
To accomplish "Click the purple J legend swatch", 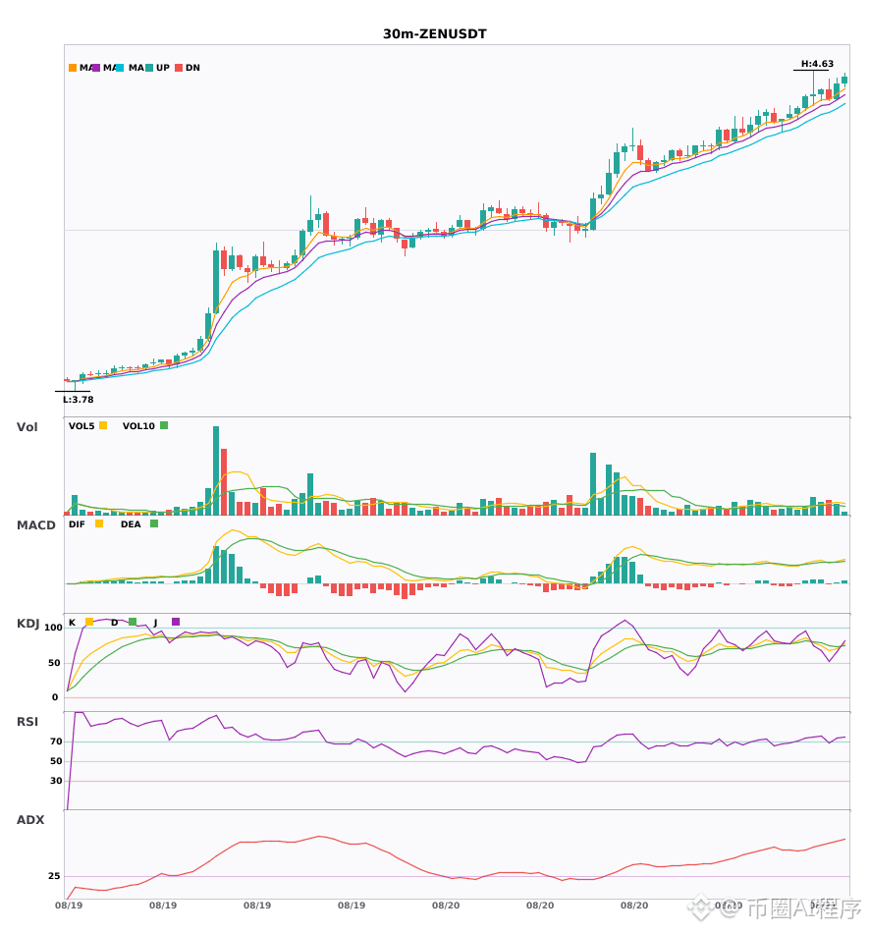I will point(176,622).
